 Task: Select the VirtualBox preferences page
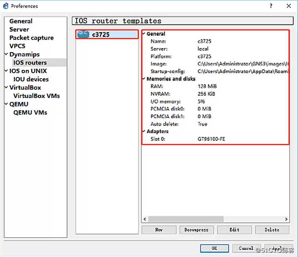pos(25,87)
